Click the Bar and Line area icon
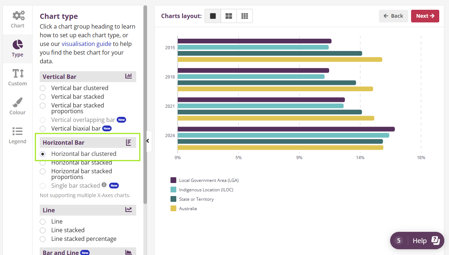This screenshot has width=449, height=255. coord(129,252)
